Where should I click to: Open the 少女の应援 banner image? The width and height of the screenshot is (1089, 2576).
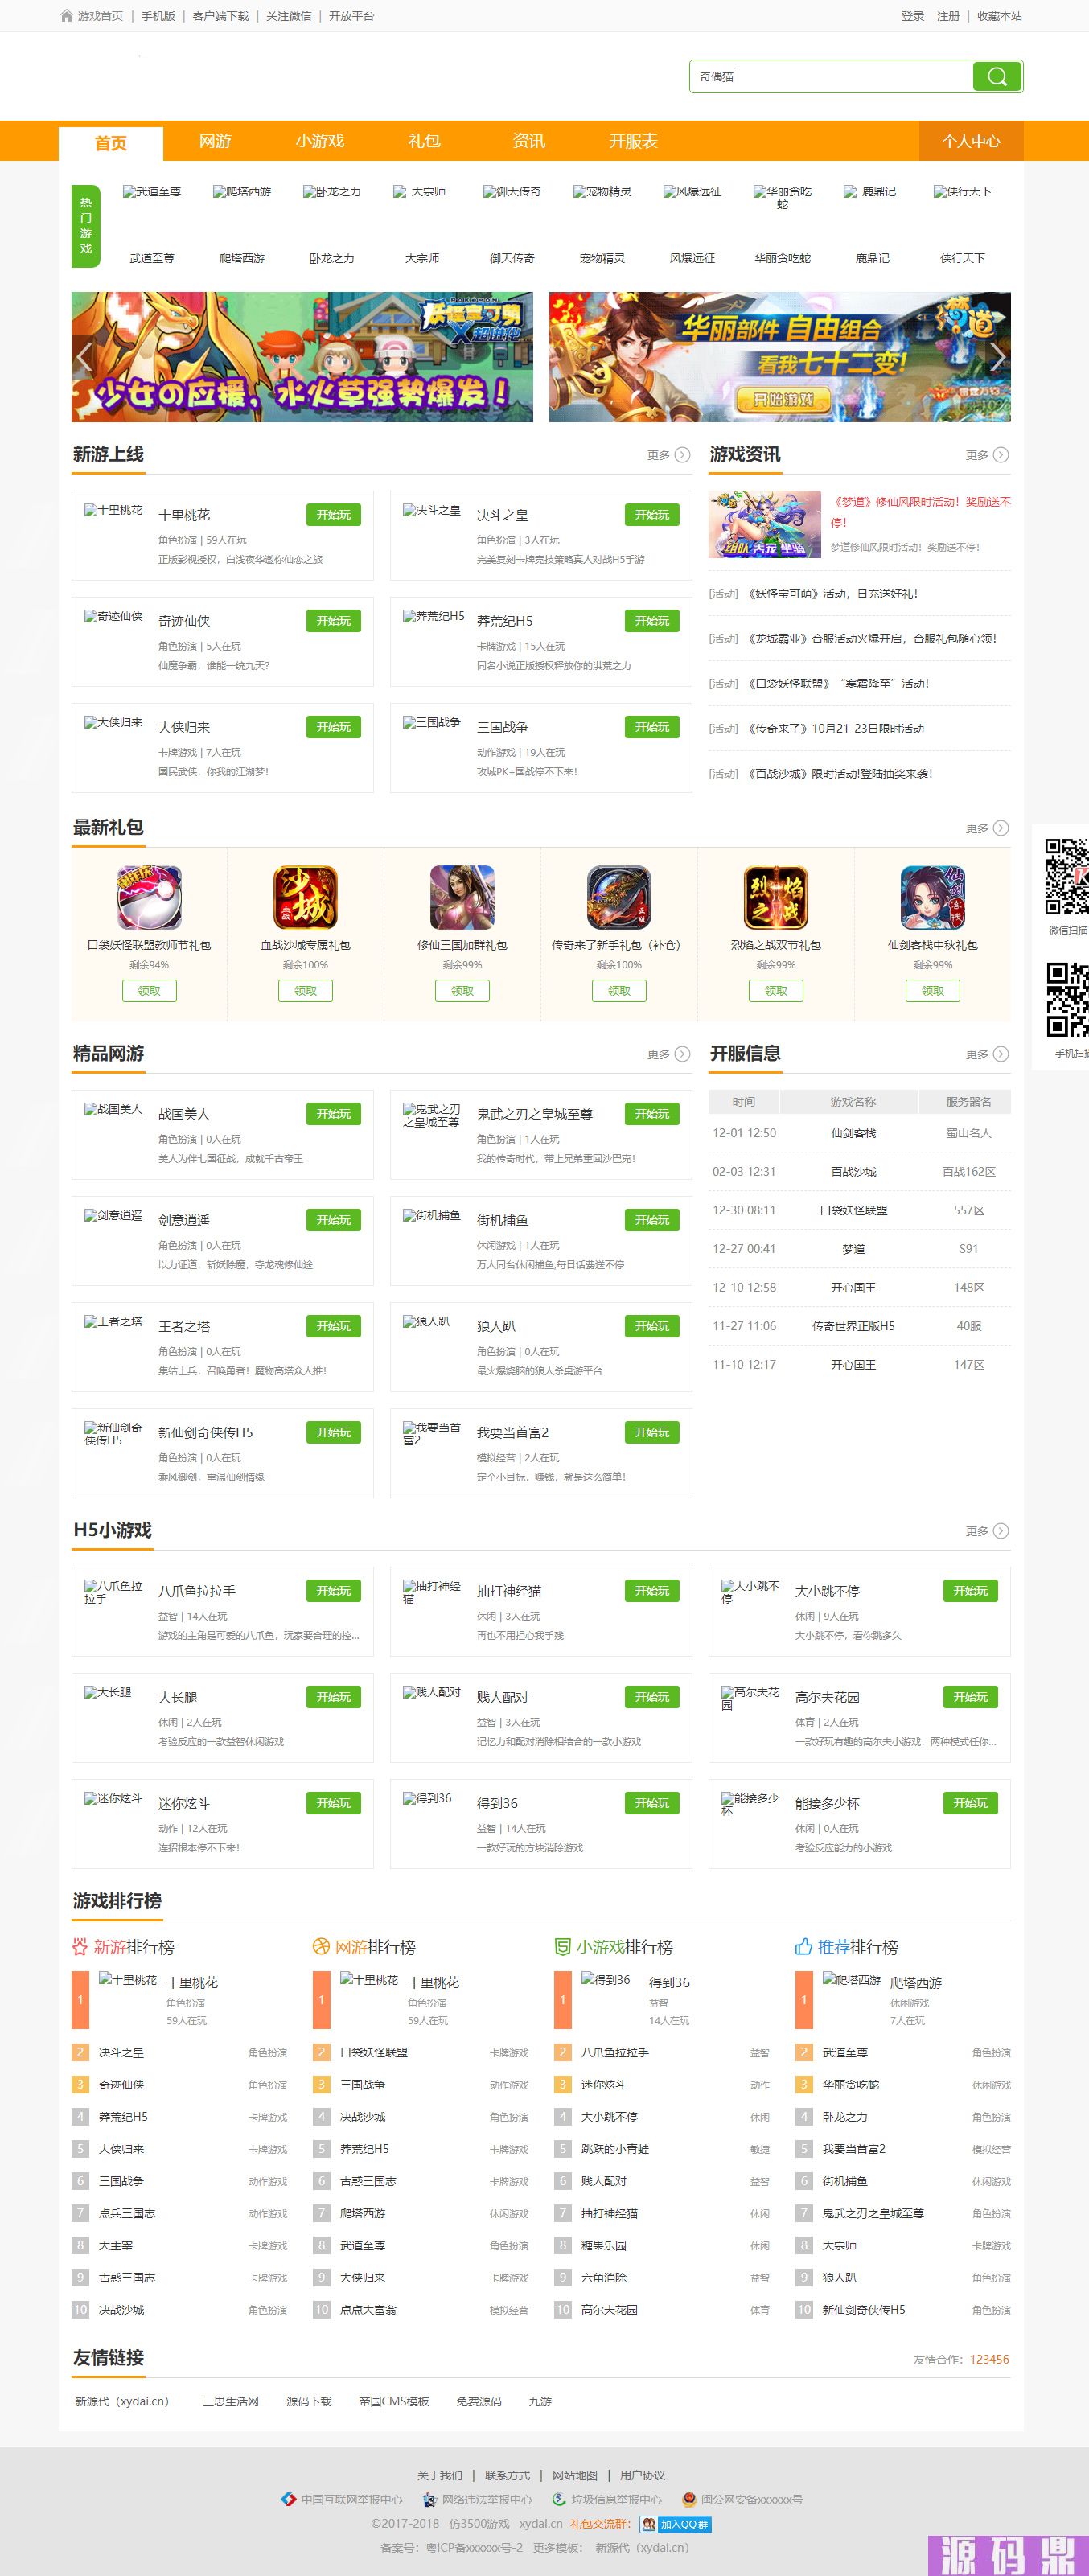point(302,357)
